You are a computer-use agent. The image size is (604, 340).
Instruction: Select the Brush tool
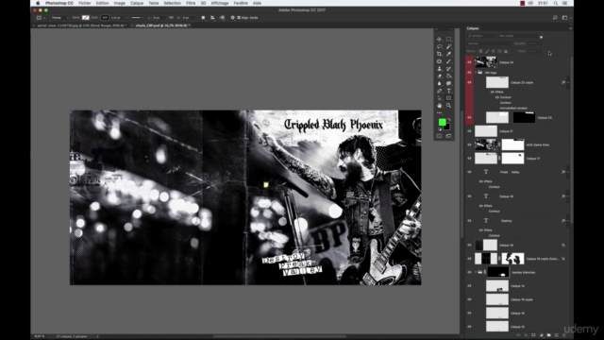449,61
